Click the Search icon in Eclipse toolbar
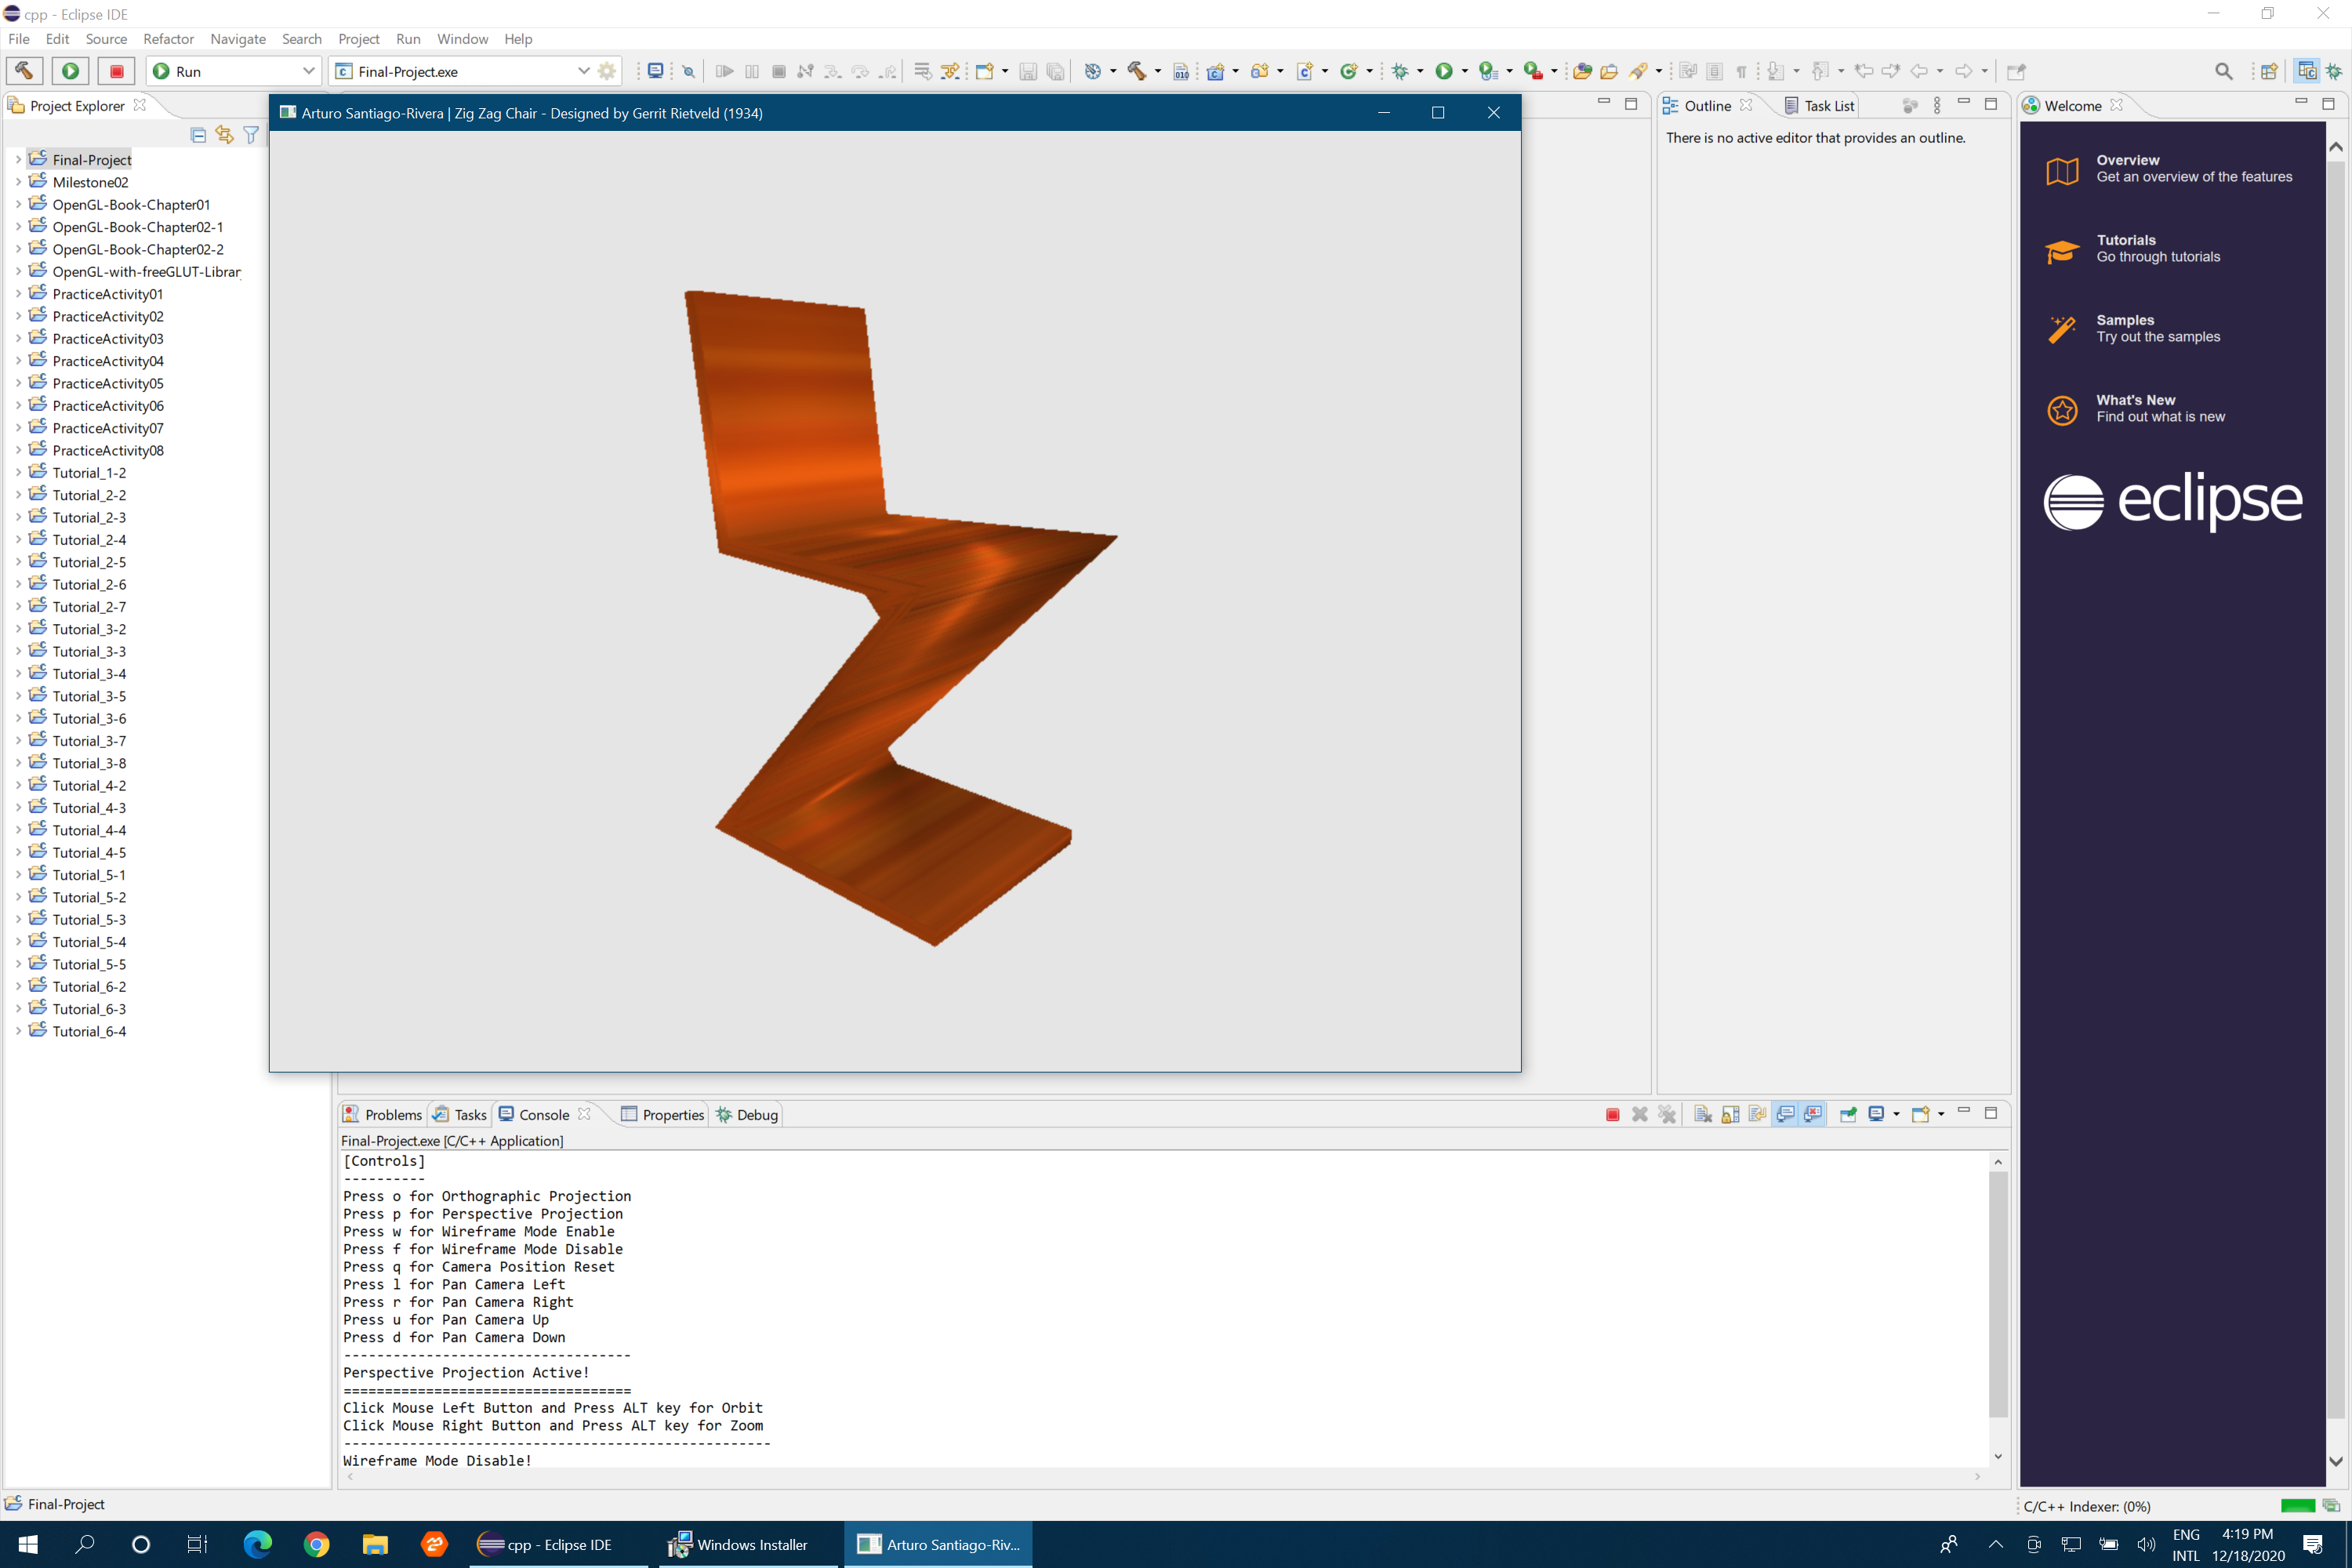Screen dimensions: 2352x1568 2223,70
